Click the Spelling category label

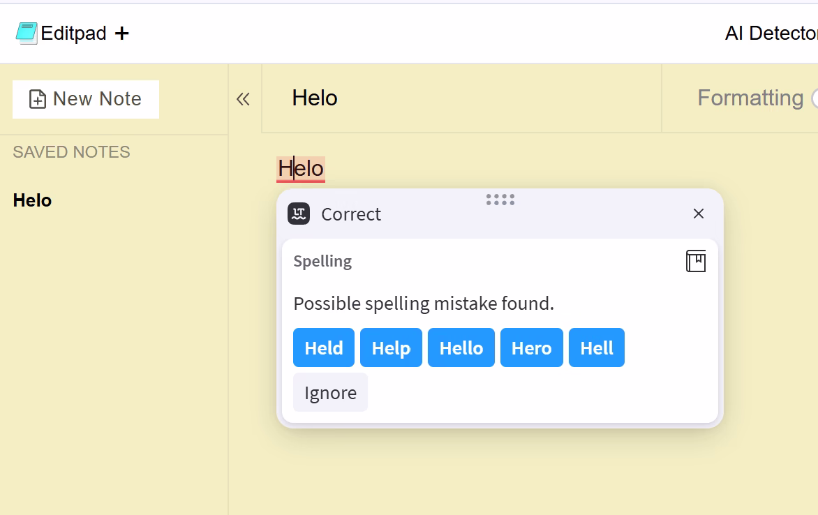click(x=322, y=261)
